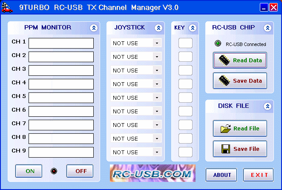Click the CH 1 PPM value field
This screenshot has height=190, width=282.
61,43
